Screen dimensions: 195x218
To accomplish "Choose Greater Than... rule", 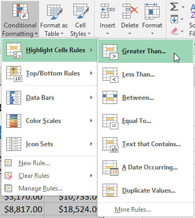I will pos(145,51).
